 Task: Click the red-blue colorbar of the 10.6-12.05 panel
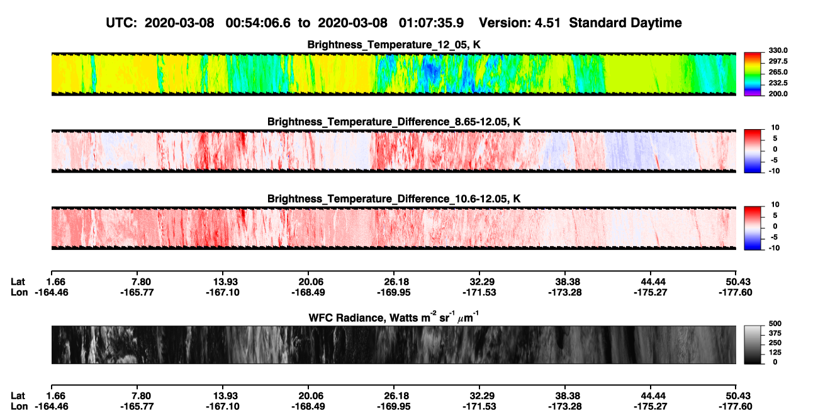pos(752,228)
